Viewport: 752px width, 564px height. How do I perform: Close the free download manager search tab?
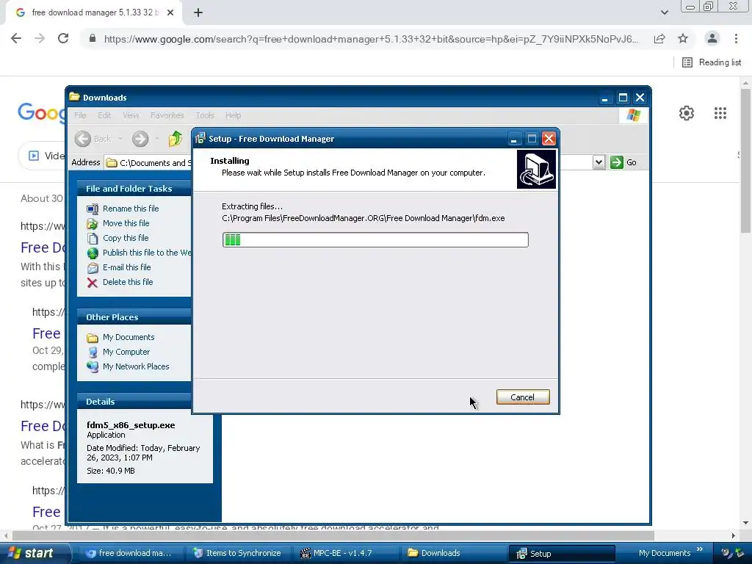[x=170, y=12]
